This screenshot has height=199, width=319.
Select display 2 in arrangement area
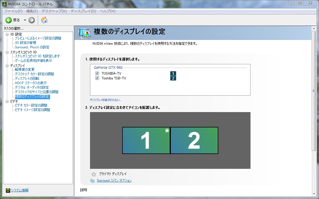coord(194,140)
